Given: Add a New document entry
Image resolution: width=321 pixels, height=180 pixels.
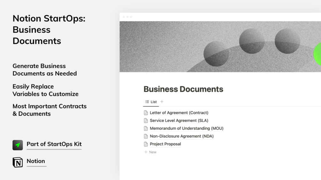Looking at the screenshot, I should coord(150,152).
